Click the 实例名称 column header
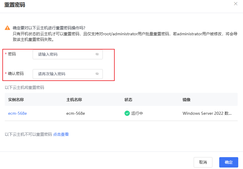Viewport: 243px width, 169px height. (16, 100)
